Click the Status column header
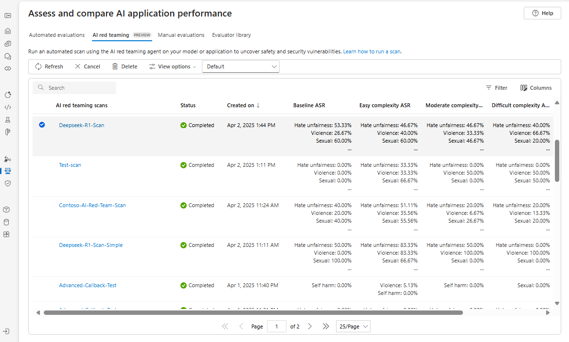569x342 pixels. tap(188, 105)
